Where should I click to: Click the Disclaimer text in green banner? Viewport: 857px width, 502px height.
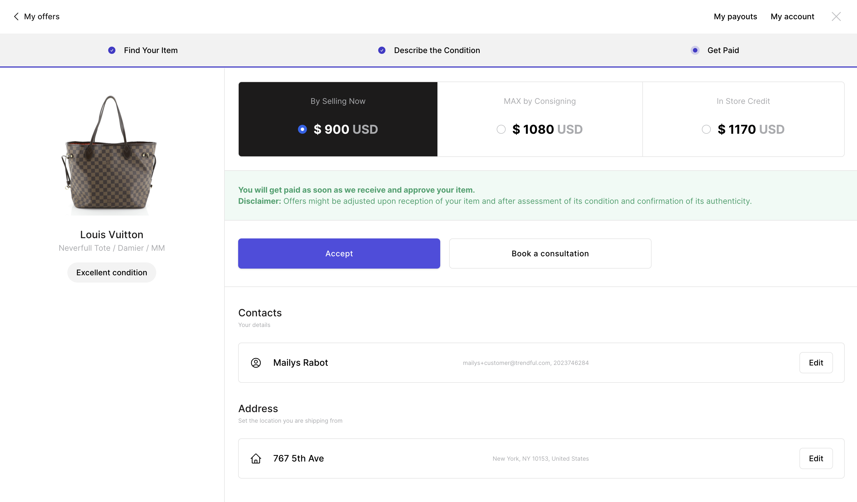[495, 201]
